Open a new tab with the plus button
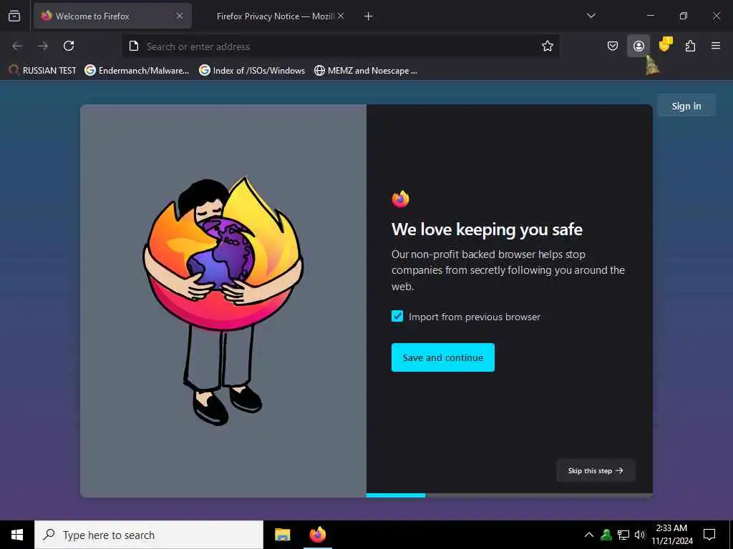 [x=369, y=16]
